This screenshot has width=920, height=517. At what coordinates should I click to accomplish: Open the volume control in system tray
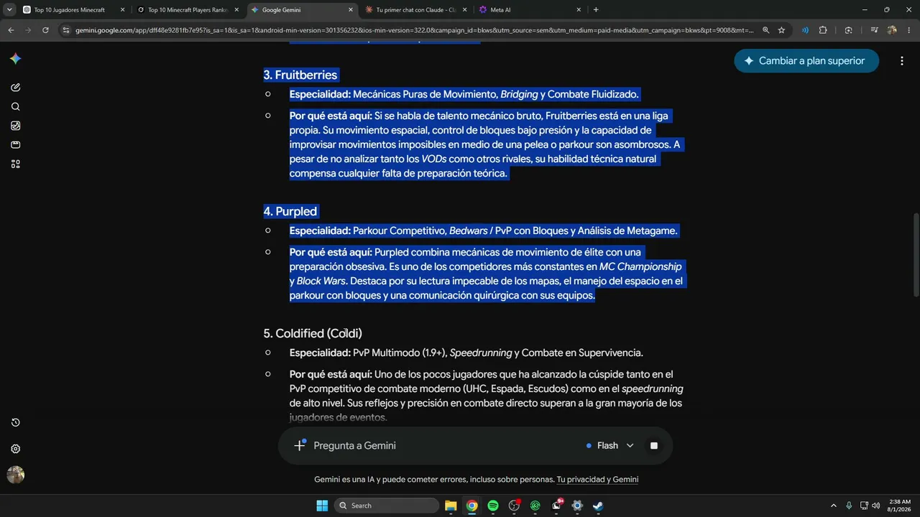tap(875, 506)
